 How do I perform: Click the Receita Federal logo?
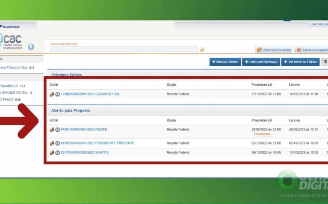(9, 27)
